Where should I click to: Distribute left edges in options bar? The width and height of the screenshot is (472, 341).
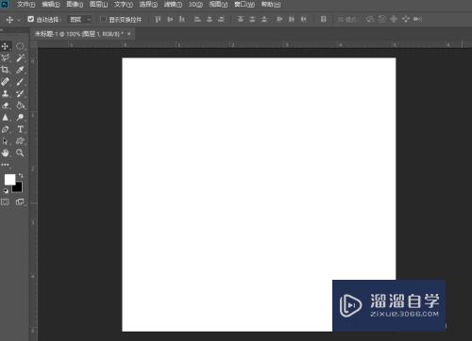tap(279, 20)
